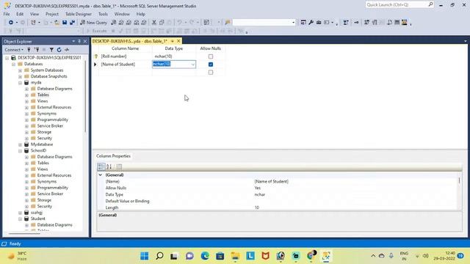The image size is (470, 264).
Task: Click Categorized view icon in Column Properties
Action: pyautogui.click(x=101, y=166)
